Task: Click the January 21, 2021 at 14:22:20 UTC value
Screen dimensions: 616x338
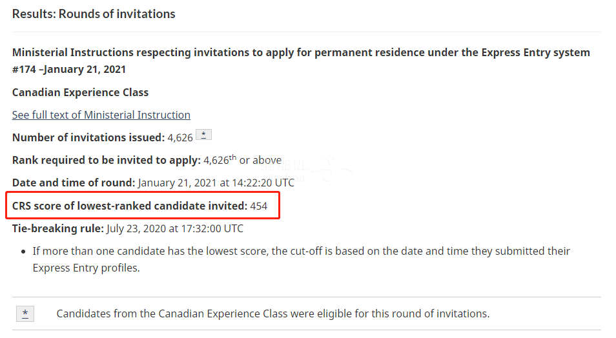Action: click(216, 183)
